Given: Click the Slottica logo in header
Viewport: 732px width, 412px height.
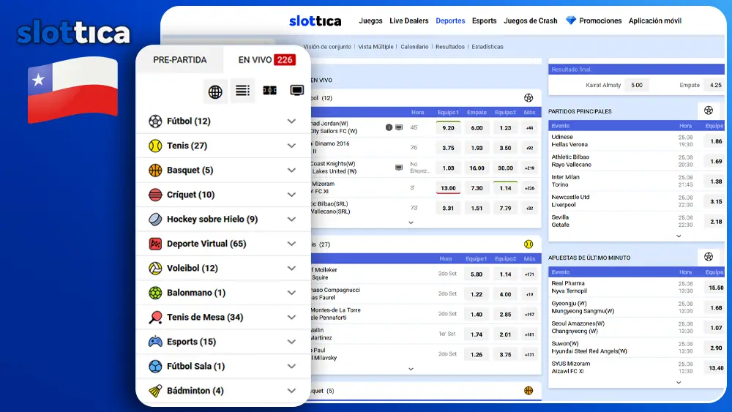Looking at the screenshot, I should (315, 21).
